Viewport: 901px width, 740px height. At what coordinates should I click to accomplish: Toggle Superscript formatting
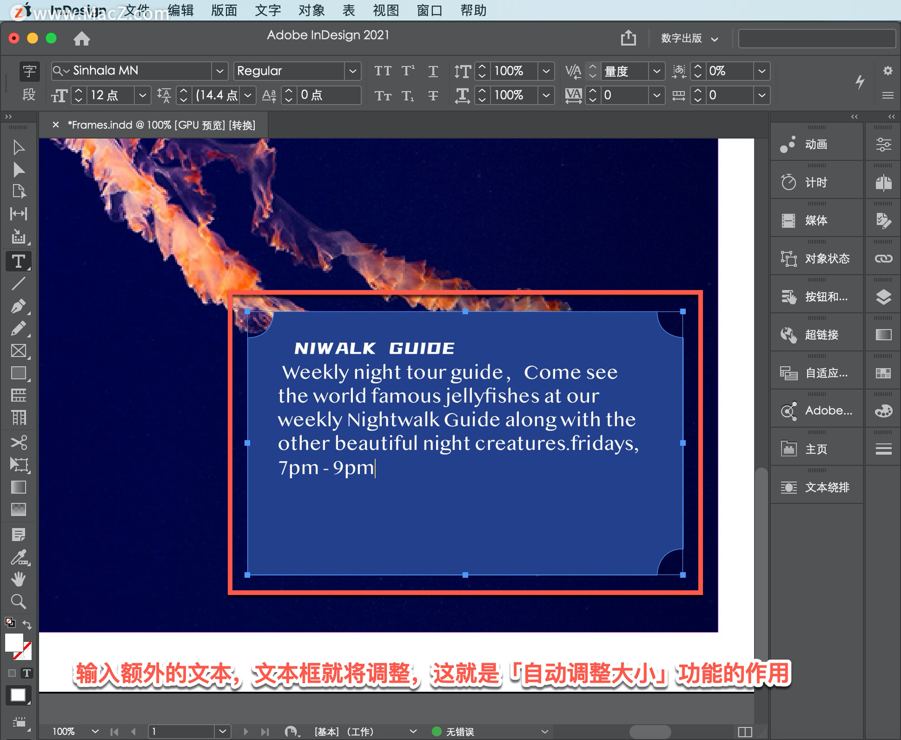[x=408, y=71]
